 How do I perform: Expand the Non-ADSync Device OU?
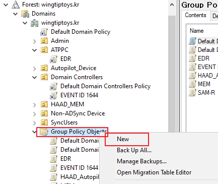click(x=34, y=114)
